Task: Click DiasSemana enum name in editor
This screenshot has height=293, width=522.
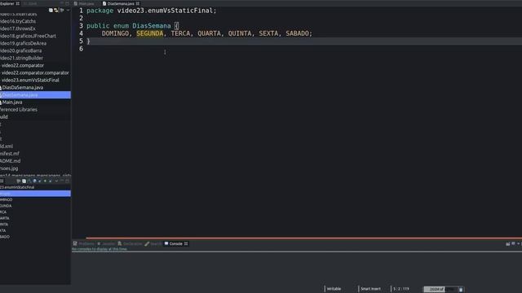Action: [x=152, y=25]
